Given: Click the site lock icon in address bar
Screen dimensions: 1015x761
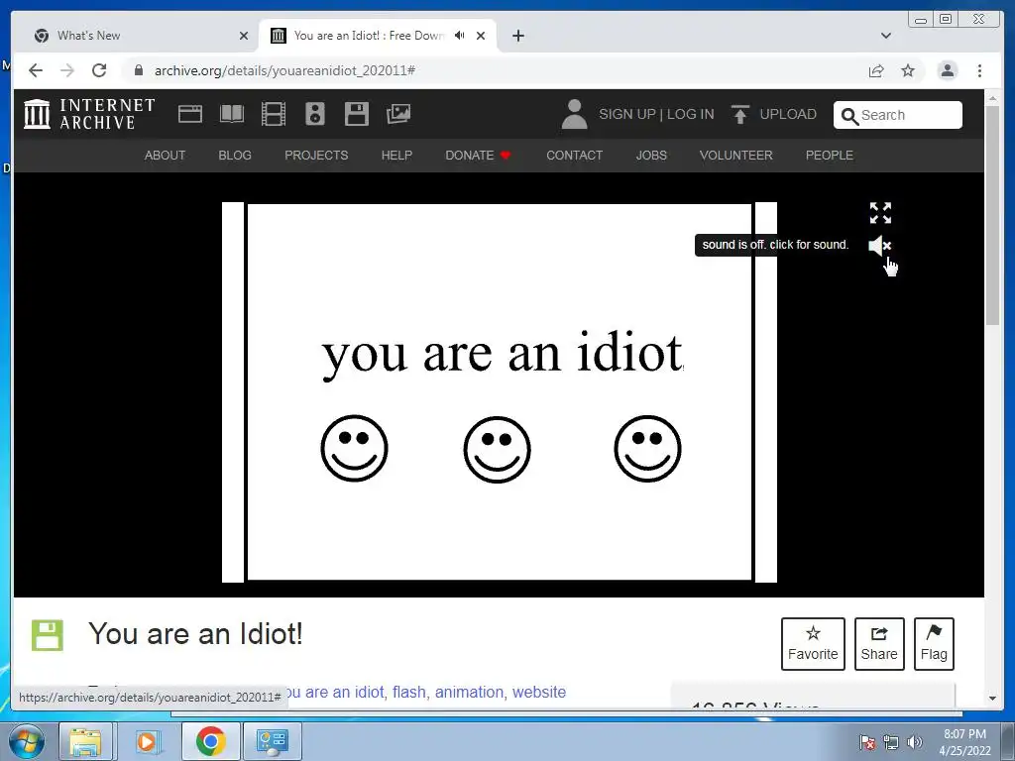Looking at the screenshot, I should 139,70.
